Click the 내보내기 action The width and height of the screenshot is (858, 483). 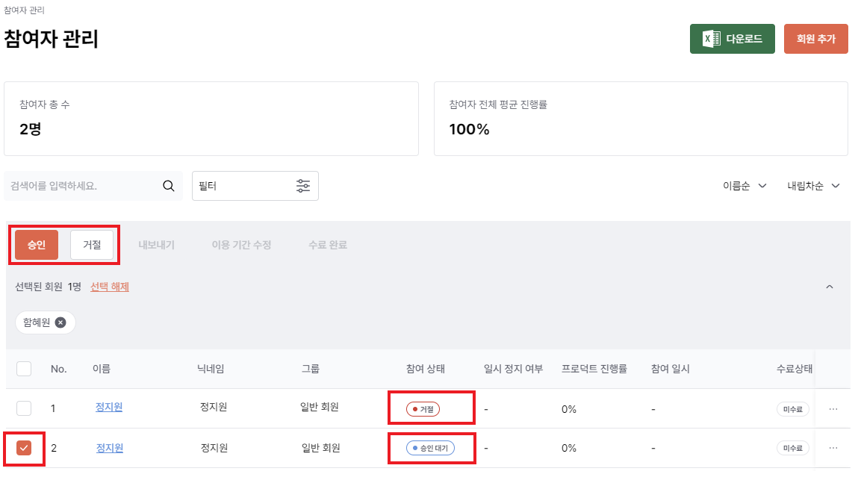point(157,245)
